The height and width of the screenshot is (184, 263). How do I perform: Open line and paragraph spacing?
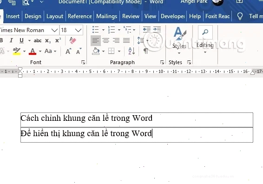(x=143, y=40)
